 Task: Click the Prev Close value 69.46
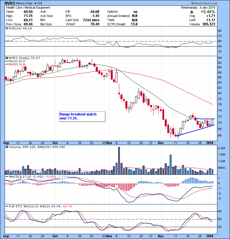point(28,24)
